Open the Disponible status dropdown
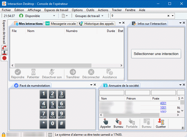This screenshot has height=137, width=187. click(54, 16)
